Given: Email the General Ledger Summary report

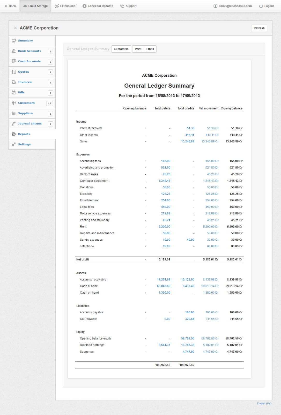Looking at the screenshot, I should [x=150, y=49].
